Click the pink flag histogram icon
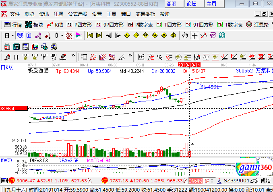The height and width of the screenshot is (192, 273). tap(79, 35)
